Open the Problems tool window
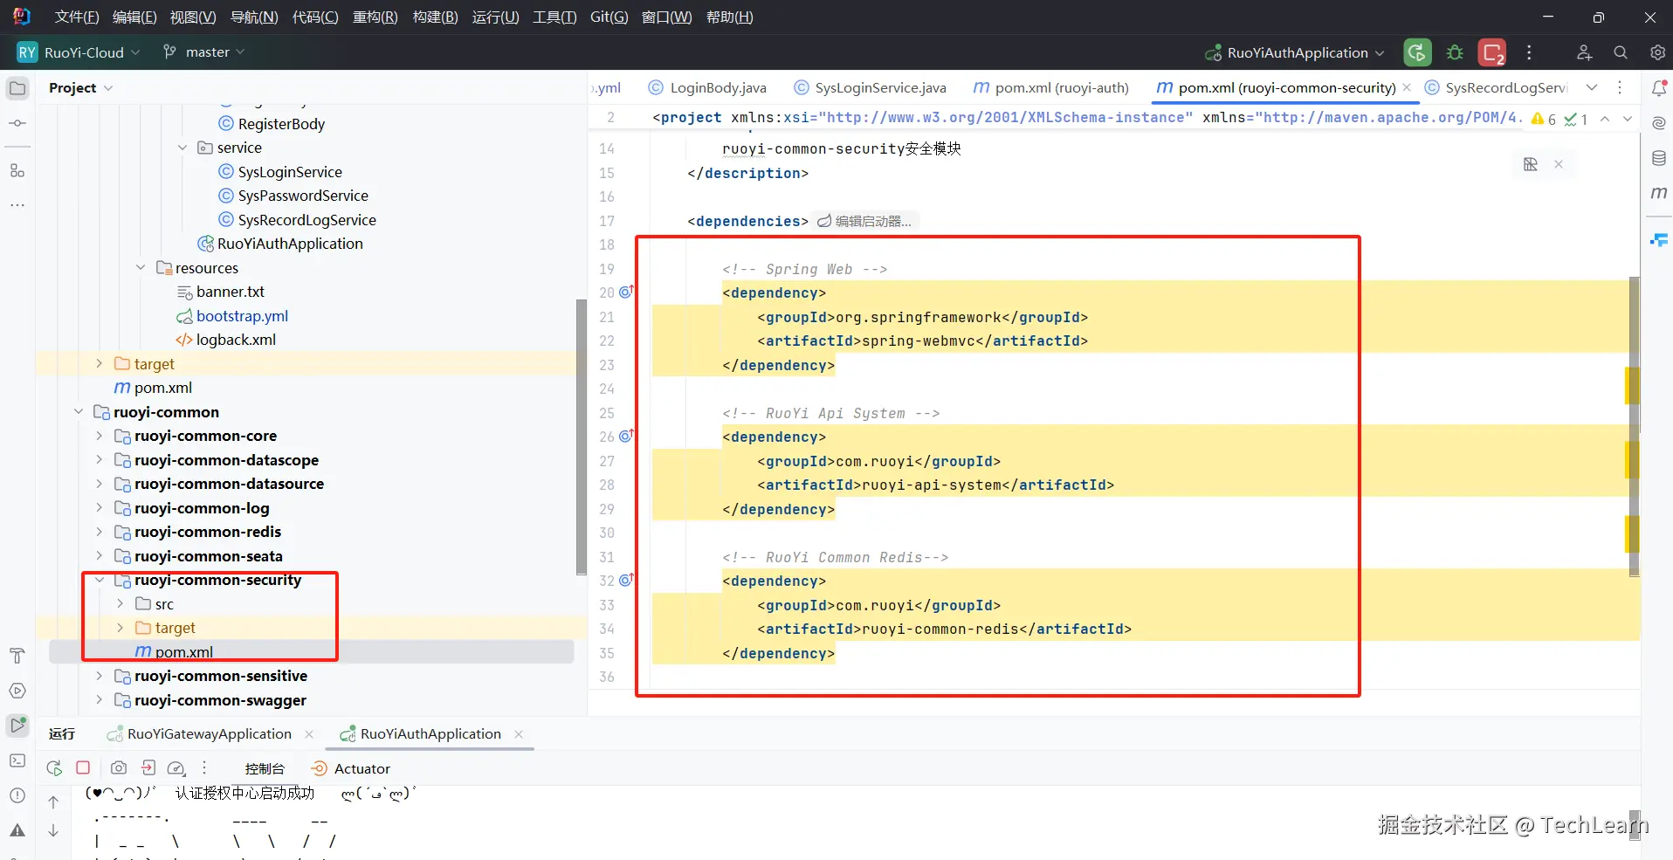This screenshot has width=1673, height=860. 17,795
